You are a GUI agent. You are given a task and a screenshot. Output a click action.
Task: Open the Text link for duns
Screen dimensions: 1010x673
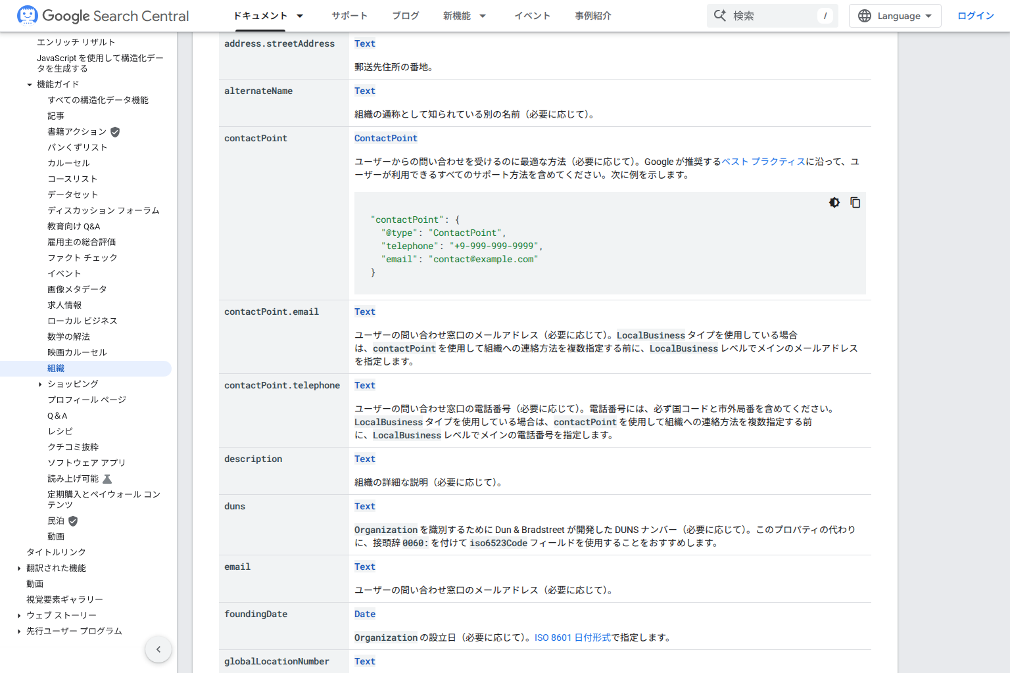365,506
